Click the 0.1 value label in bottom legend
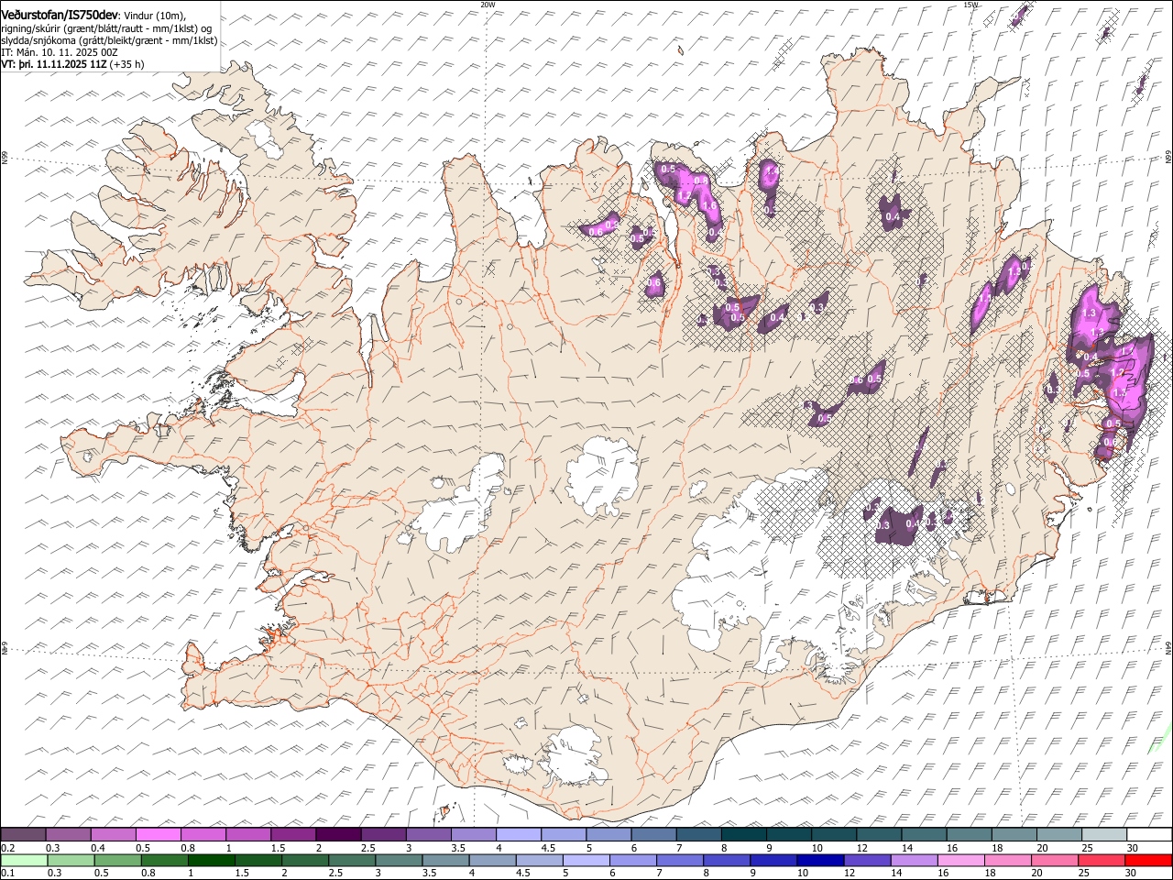 point(7,873)
